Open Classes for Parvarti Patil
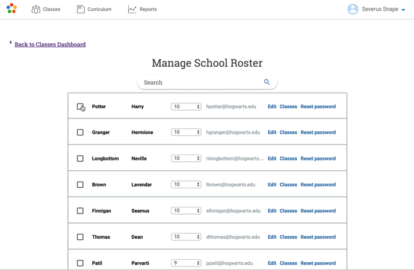 coord(288,263)
